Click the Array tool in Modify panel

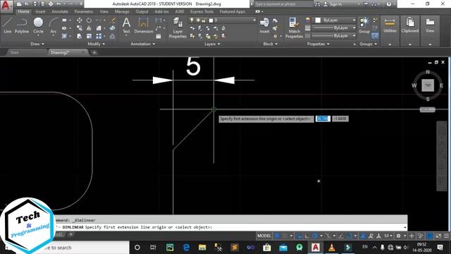pos(99,36)
